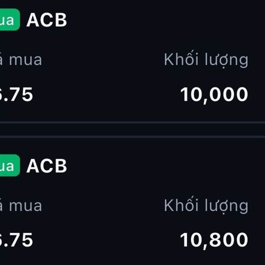265x265 pixels.
Task: Tap empty space between price and 10,000 volume
Action: click(106, 95)
